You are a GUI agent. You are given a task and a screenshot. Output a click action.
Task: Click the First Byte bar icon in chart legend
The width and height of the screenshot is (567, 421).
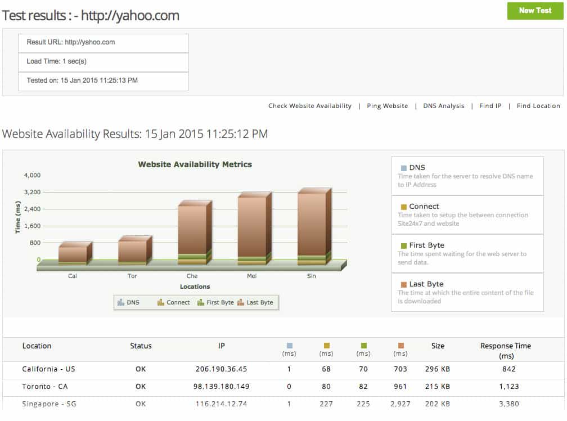click(x=201, y=302)
